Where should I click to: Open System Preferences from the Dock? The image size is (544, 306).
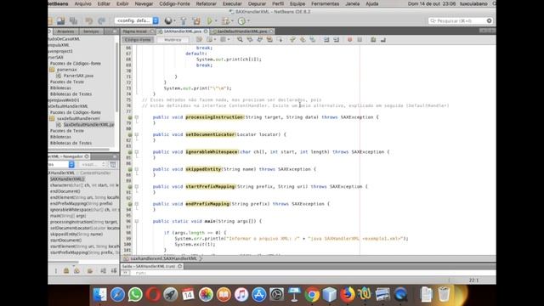click(276, 295)
